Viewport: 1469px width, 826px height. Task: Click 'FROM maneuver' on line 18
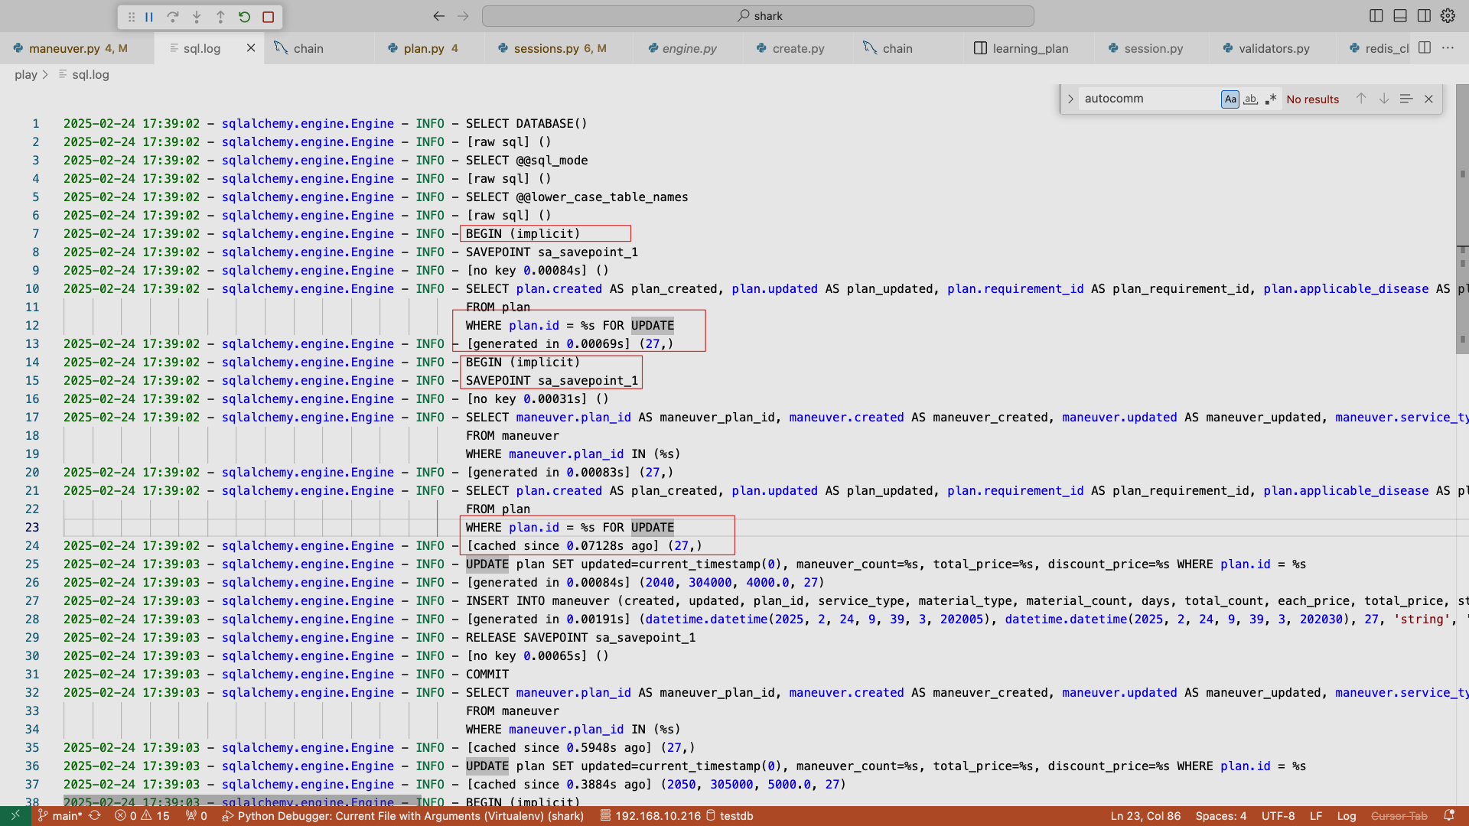513,435
